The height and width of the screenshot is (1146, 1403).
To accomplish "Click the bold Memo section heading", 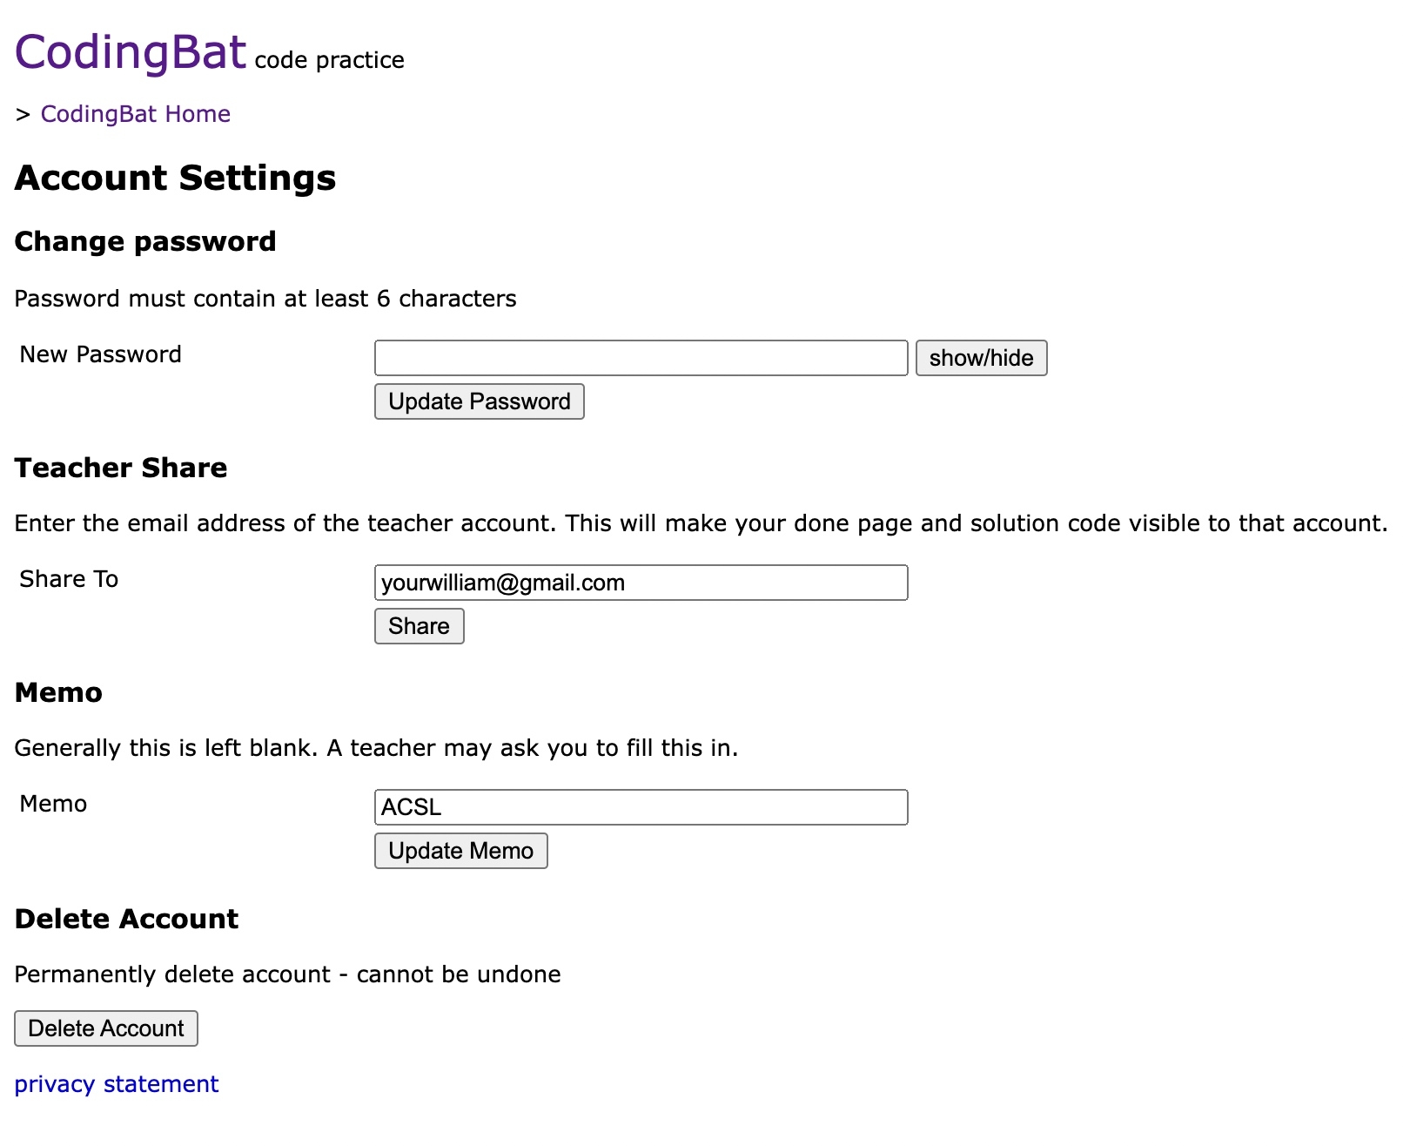I will (58, 692).
